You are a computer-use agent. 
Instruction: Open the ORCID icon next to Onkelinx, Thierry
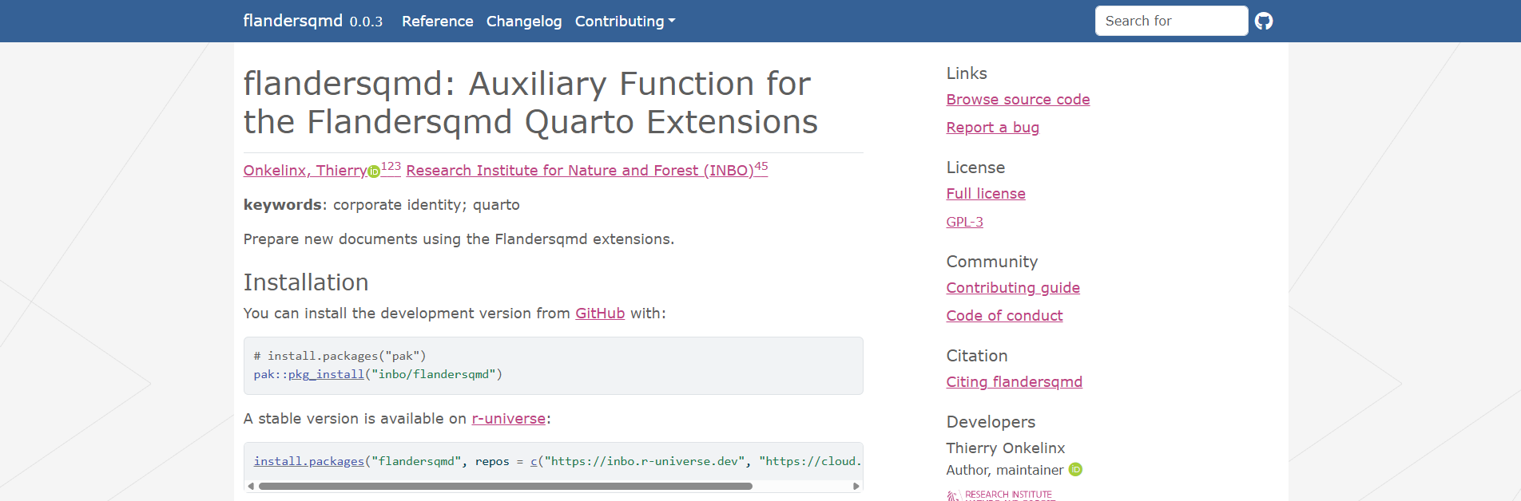click(x=374, y=172)
